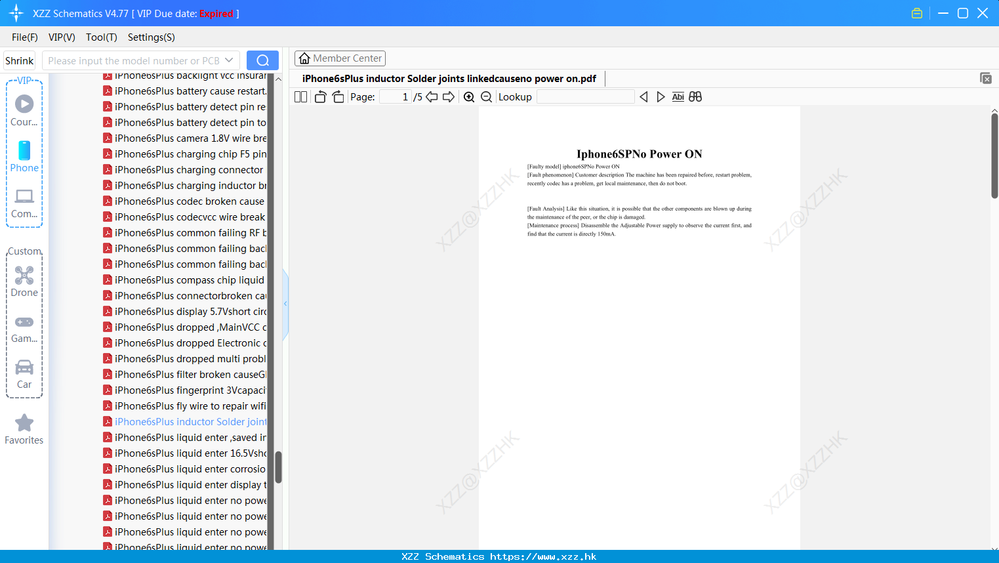Click XZZ Schematics website link in status bar
The width and height of the screenshot is (999, 563).
click(x=499, y=556)
